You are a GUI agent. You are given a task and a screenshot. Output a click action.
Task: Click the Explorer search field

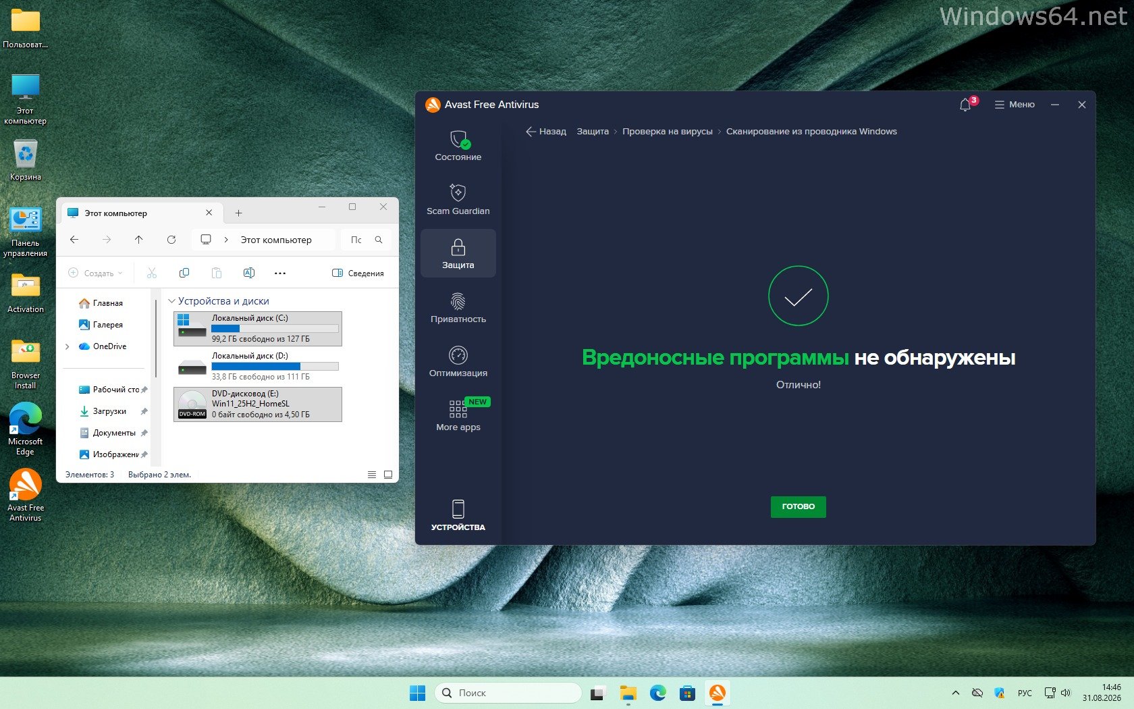(366, 240)
